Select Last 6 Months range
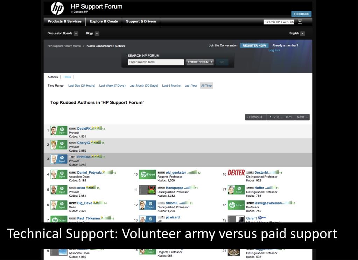The width and height of the screenshot is (358, 260). [x=171, y=86]
